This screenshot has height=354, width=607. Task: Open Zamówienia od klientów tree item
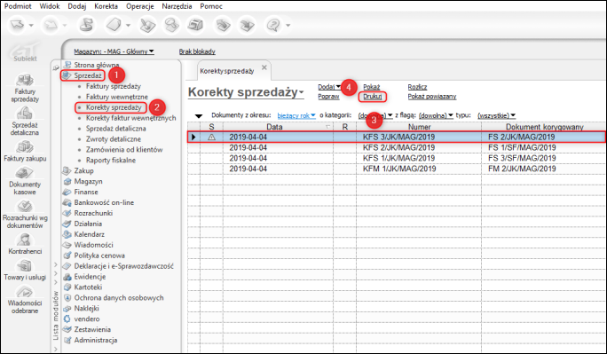124,149
